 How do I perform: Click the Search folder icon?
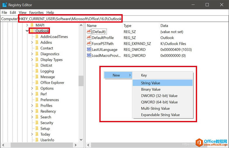click(x=37, y=117)
